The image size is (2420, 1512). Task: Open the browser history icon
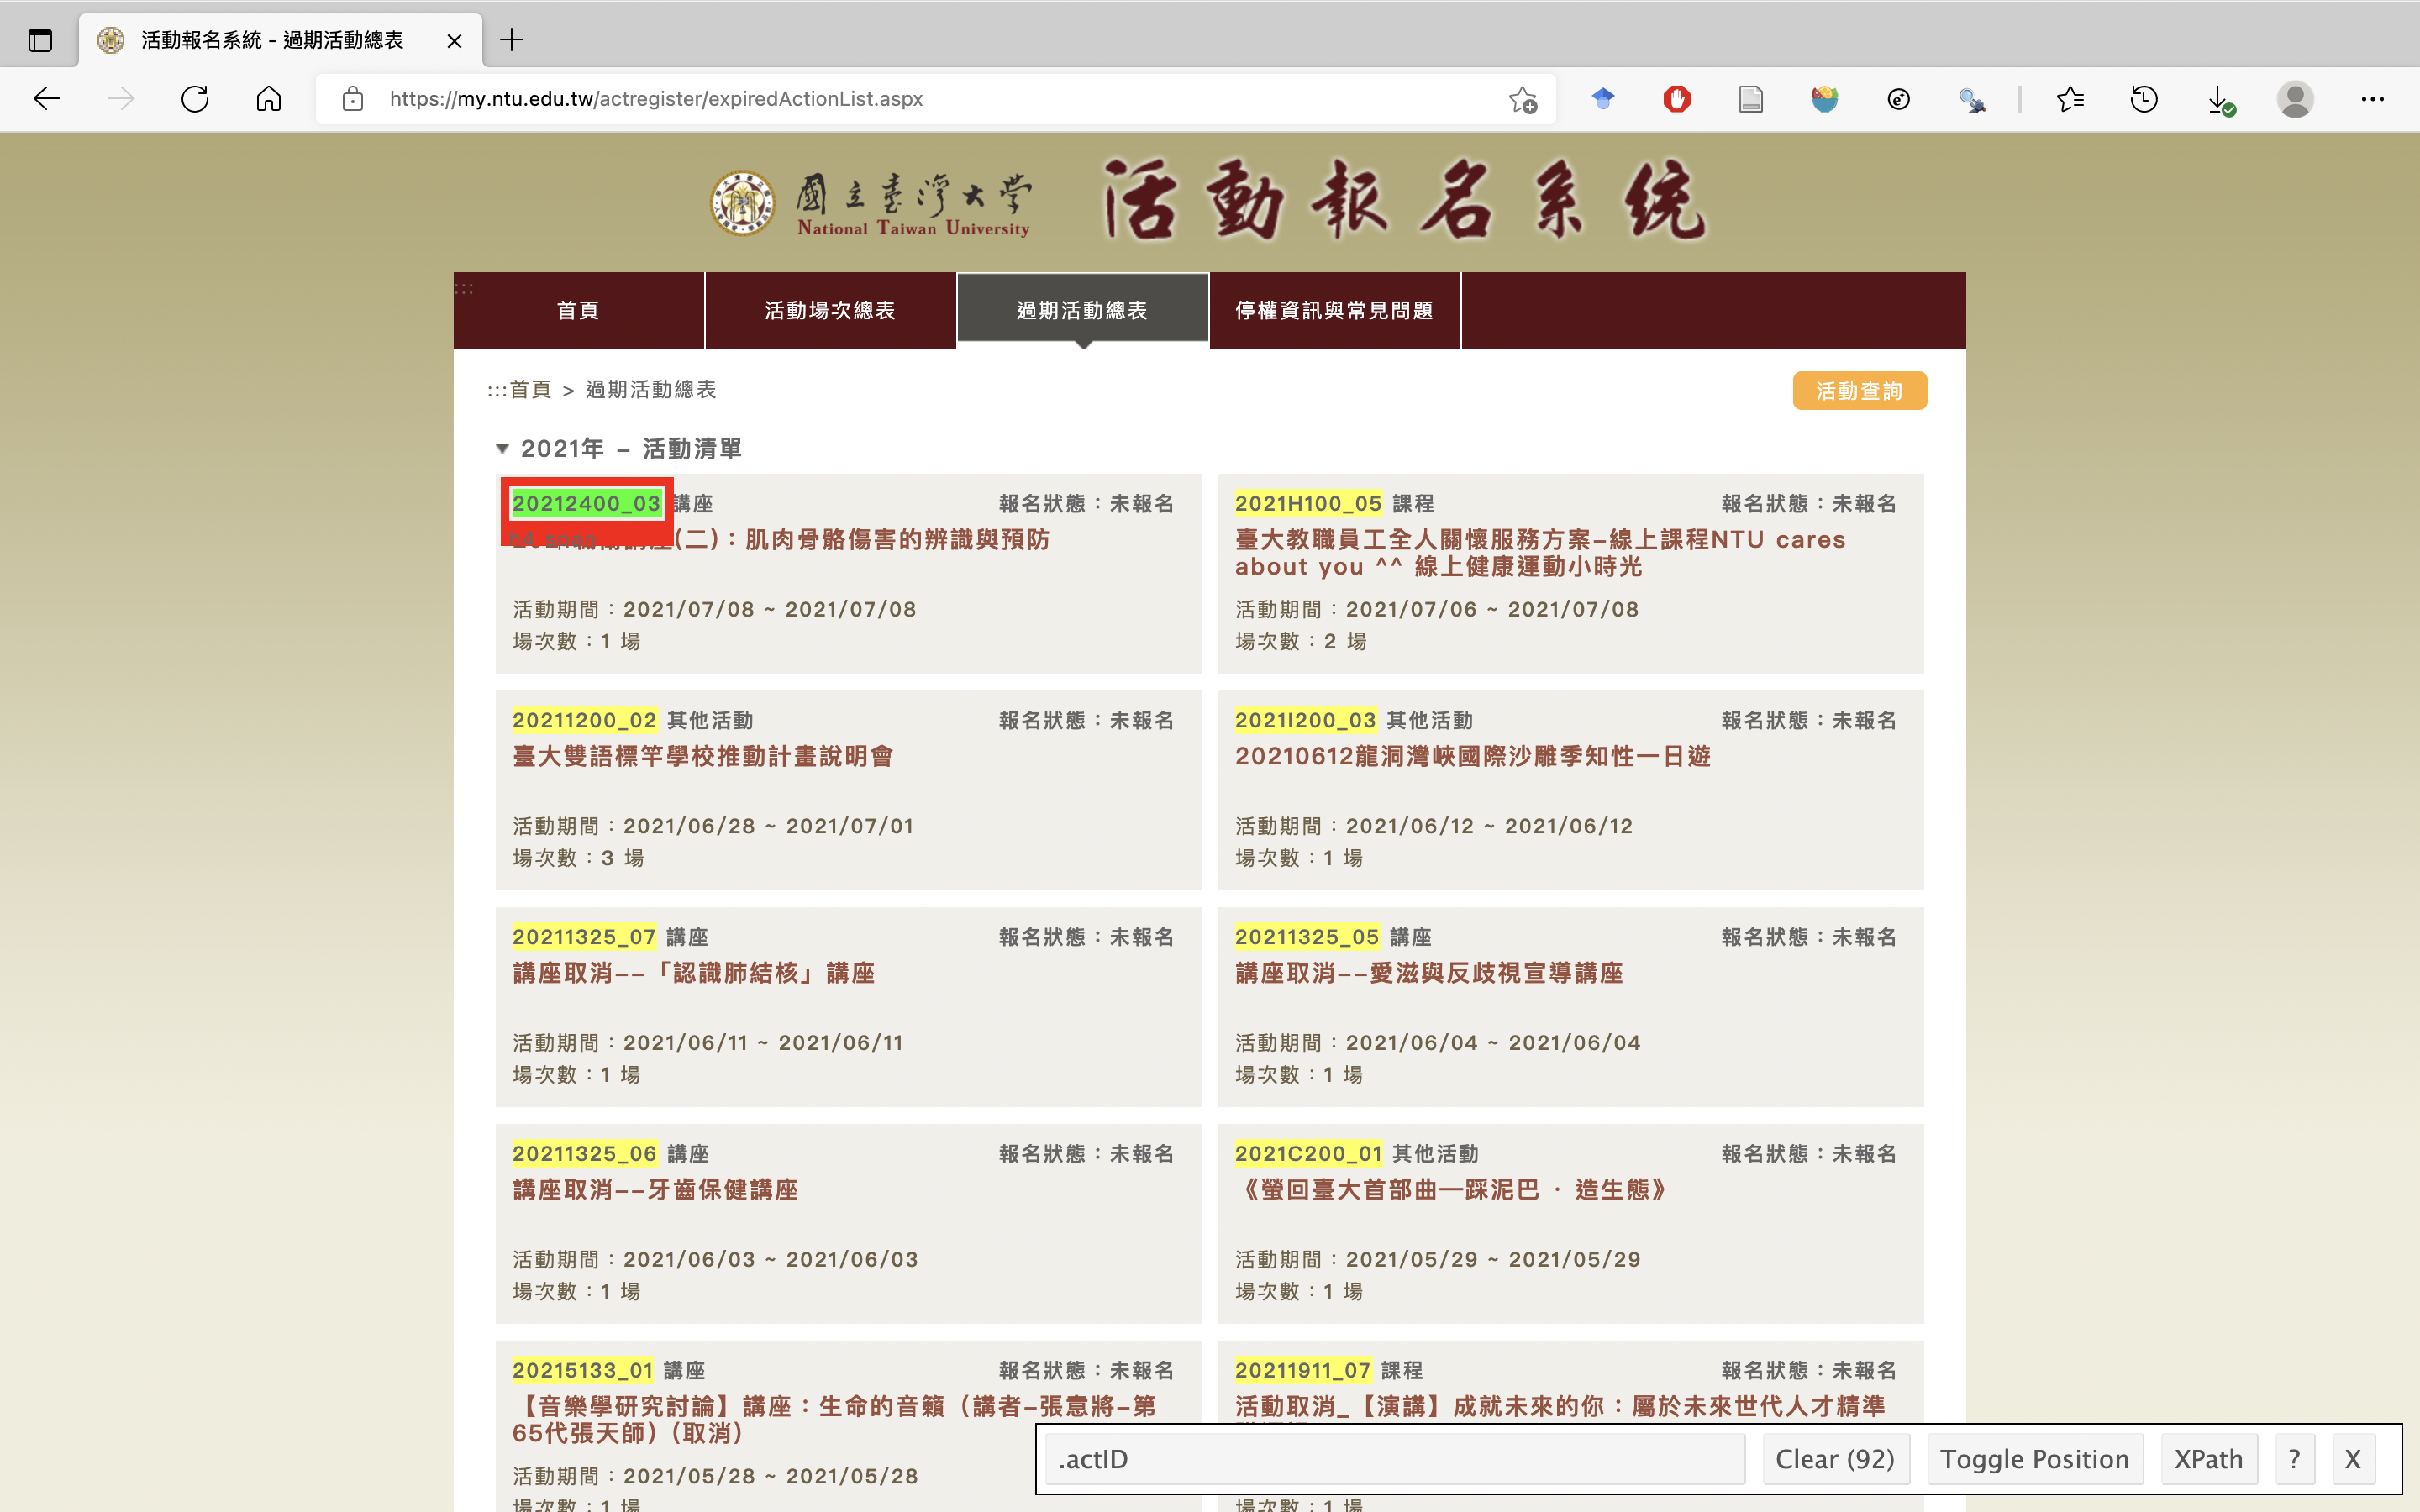[x=2144, y=99]
